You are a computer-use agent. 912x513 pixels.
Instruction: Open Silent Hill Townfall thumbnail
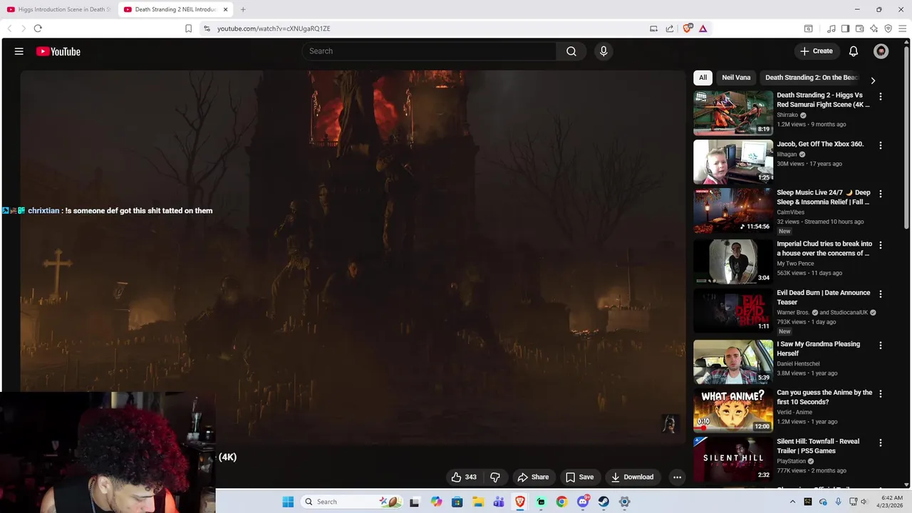coord(733,459)
